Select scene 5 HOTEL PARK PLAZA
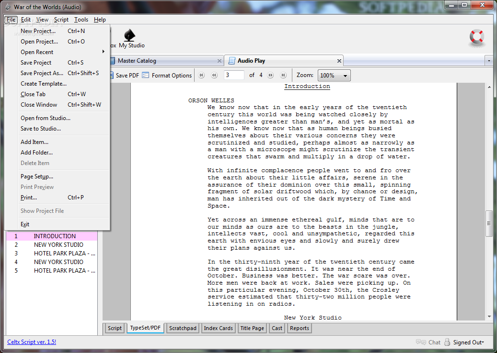The width and height of the screenshot is (497, 353). 52,270
